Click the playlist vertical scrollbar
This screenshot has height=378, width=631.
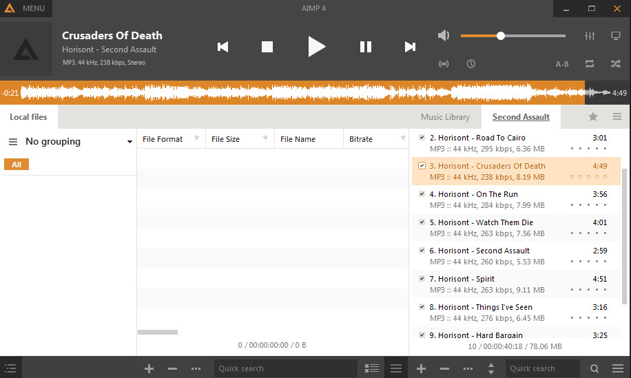click(x=624, y=236)
